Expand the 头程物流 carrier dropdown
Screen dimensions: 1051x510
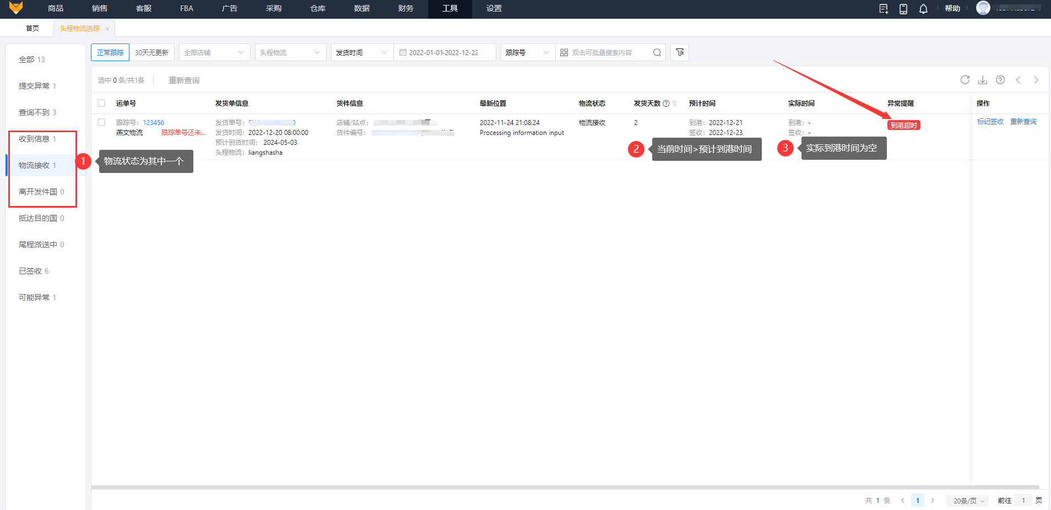(291, 52)
